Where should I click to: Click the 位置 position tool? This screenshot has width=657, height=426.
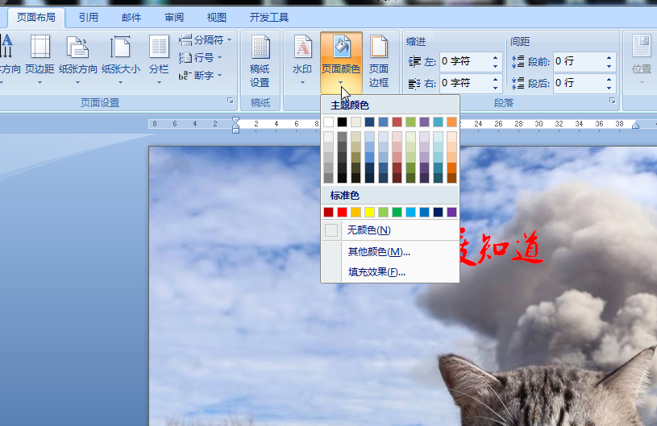pos(642,58)
